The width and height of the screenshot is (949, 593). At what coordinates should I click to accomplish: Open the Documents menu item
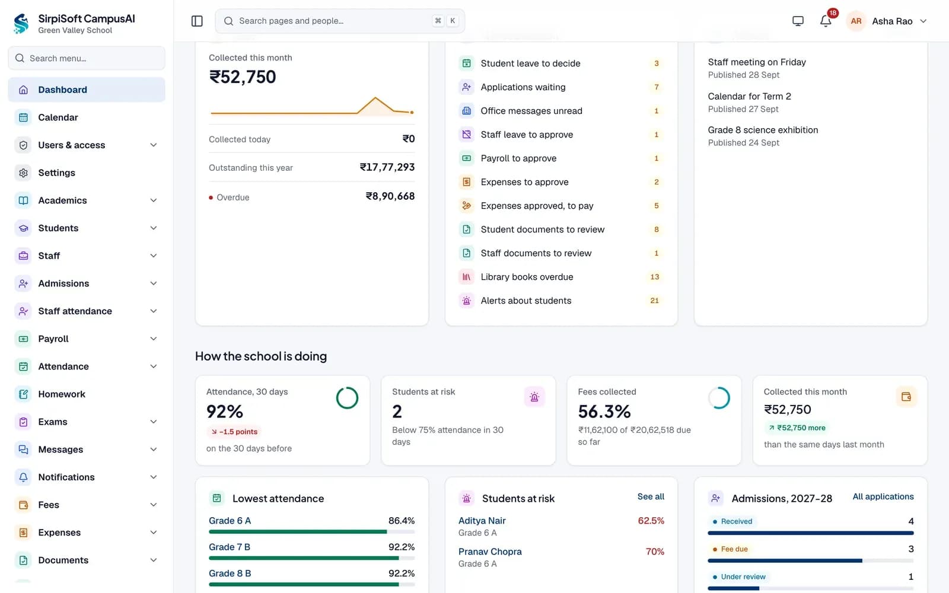[x=87, y=560]
